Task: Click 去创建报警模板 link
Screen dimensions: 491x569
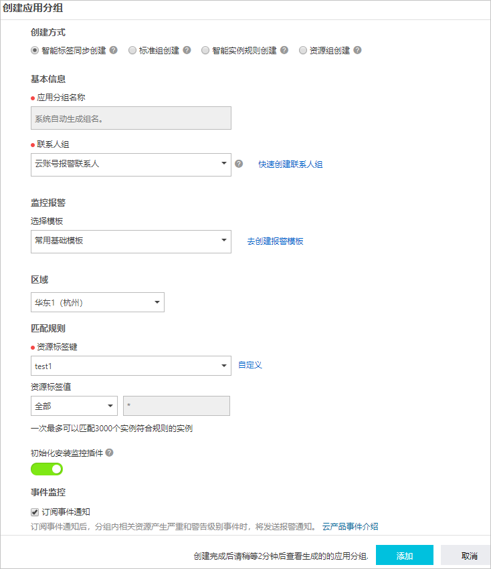Action: pos(276,241)
